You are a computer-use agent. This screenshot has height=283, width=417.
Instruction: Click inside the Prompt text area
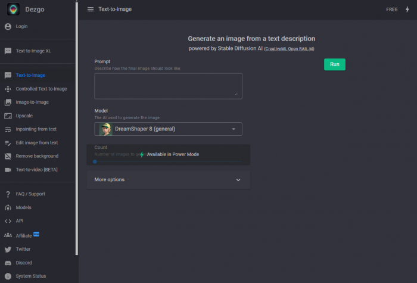click(x=168, y=86)
